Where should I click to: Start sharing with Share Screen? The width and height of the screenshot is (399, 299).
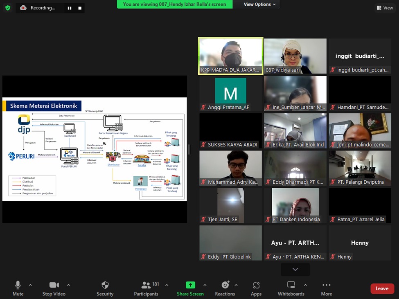pyautogui.click(x=190, y=288)
